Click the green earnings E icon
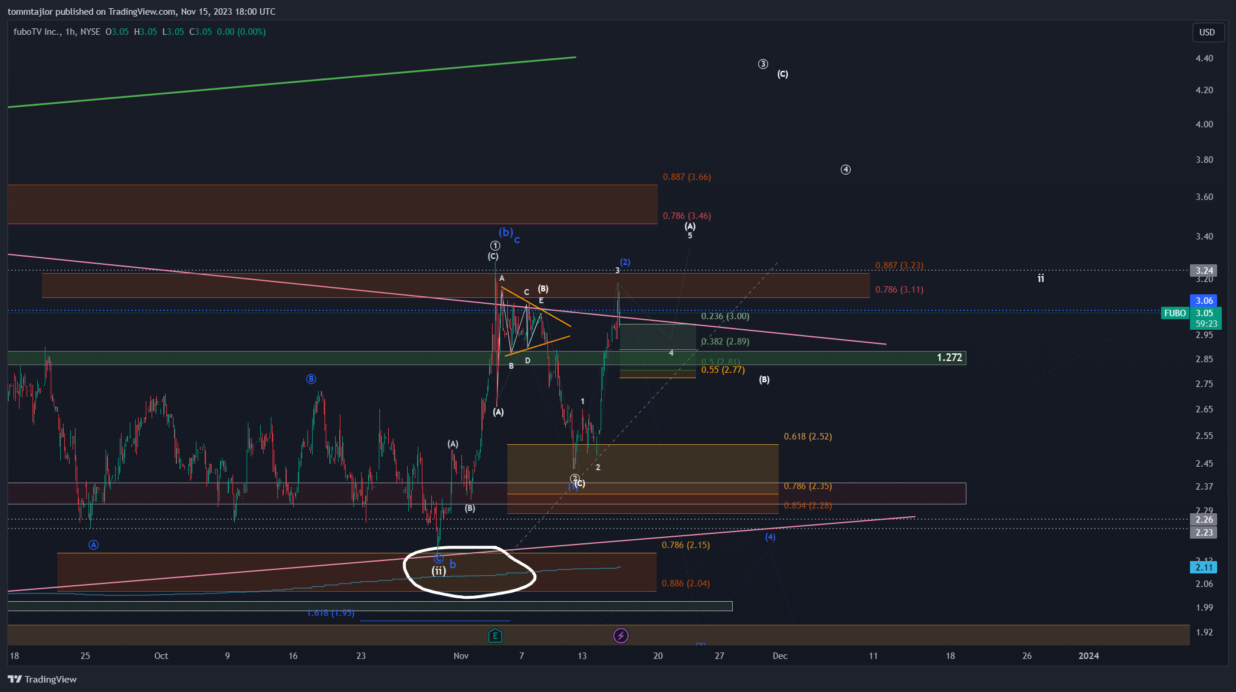This screenshot has width=1236, height=692. pos(495,635)
